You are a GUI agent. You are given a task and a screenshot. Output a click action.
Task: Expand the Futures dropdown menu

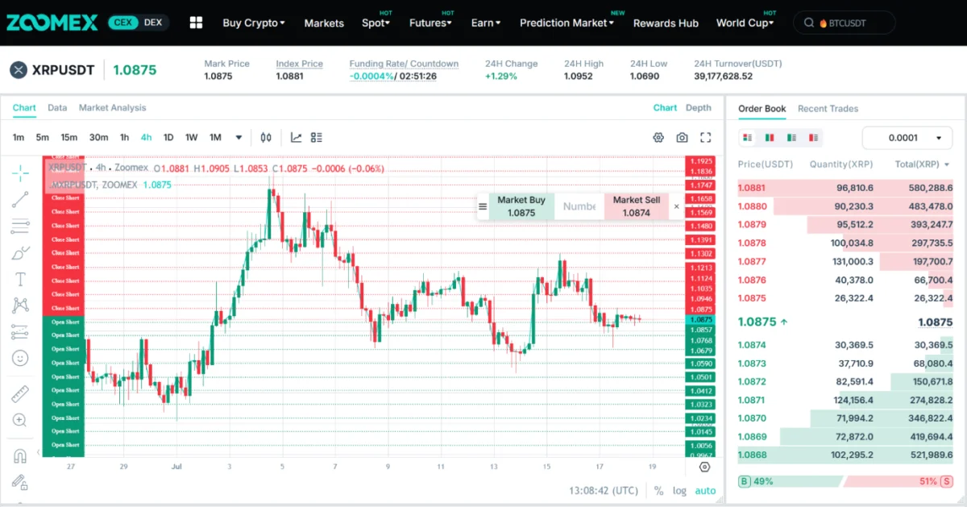point(431,23)
